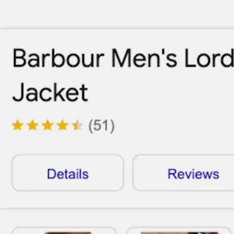234x234 pixels.
Task: Click the second gold rating star
Action: [x=32, y=125]
